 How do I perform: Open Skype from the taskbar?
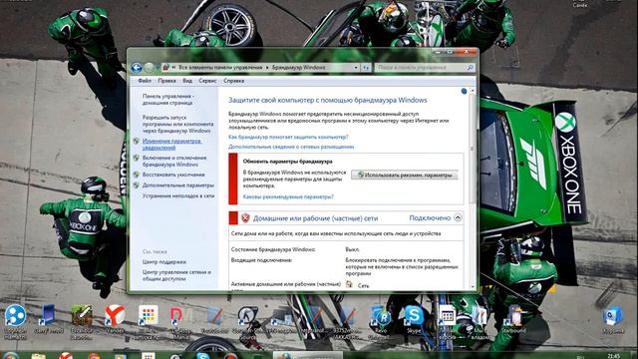[x=202, y=356]
